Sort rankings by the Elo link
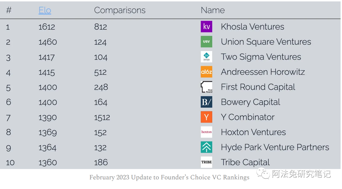The height and width of the screenshot is (189, 342). [x=45, y=10]
